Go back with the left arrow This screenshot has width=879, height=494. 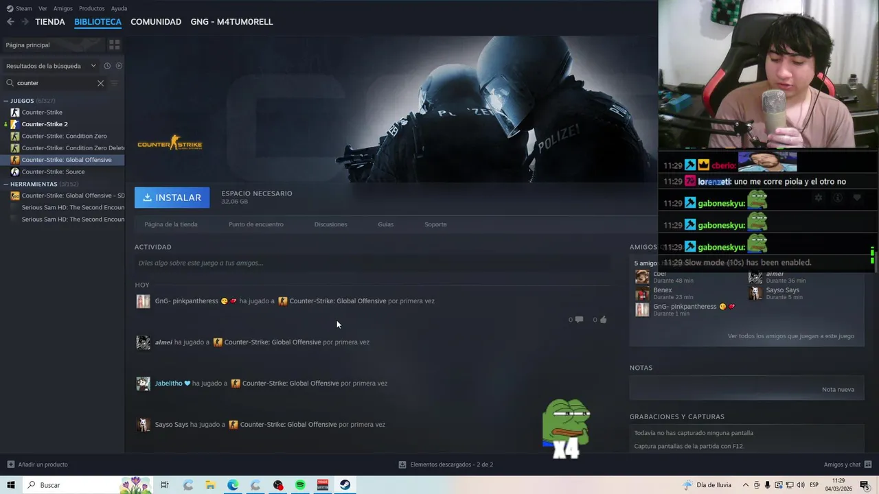pos(10,22)
